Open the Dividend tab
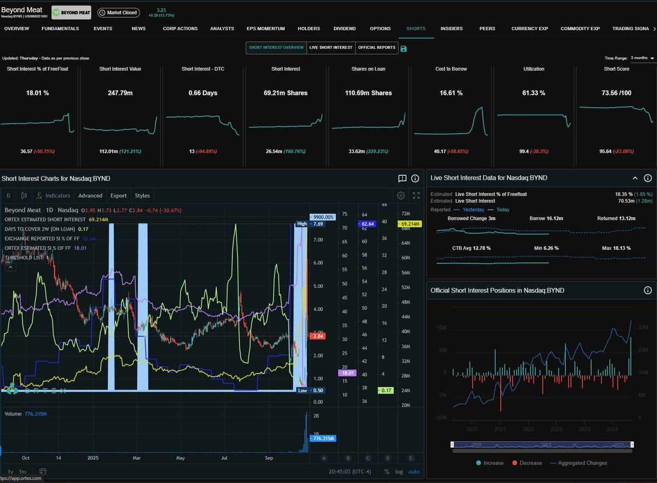This screenshot has width=657, height=483. 344,28
